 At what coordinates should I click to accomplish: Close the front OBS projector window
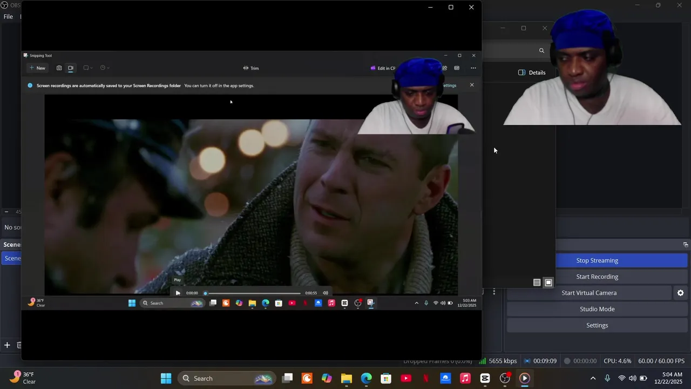coord(471,7)
